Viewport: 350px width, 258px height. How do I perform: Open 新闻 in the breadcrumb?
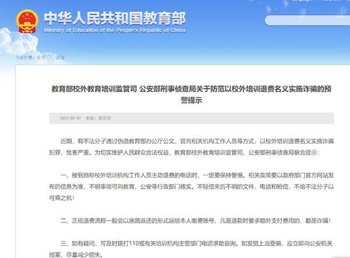(x=60, y=58)
